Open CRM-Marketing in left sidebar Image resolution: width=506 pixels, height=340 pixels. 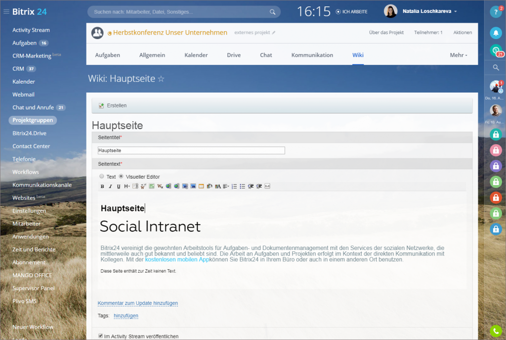coord(32,56)
